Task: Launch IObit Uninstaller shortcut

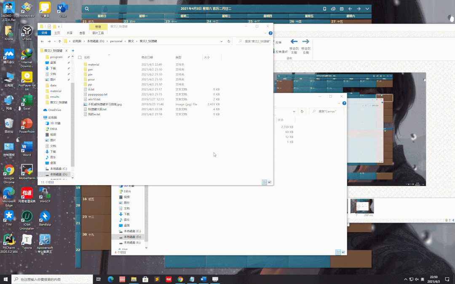Action: pos(27,220)
